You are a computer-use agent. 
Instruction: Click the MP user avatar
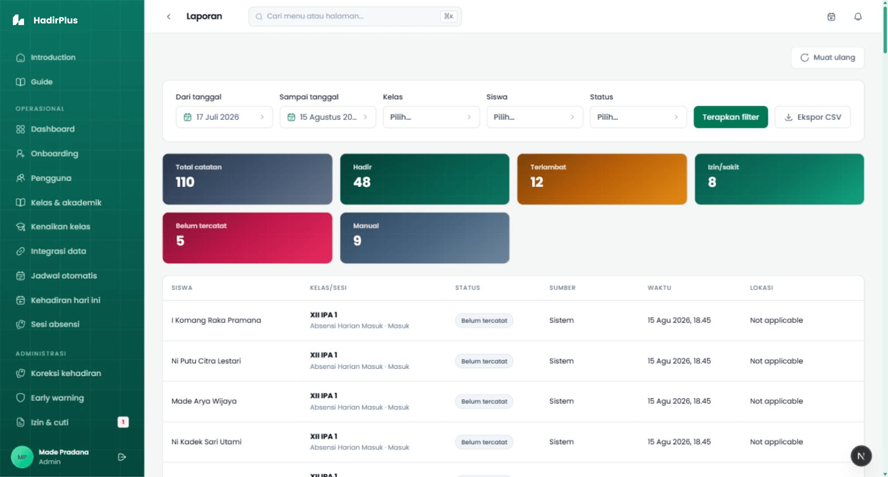(x=22, y=457)
